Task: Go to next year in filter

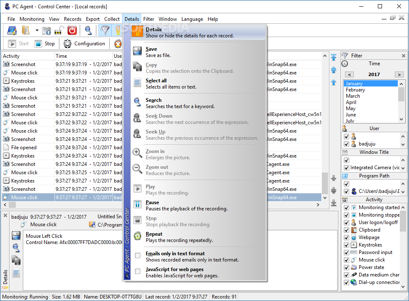Action: (399, 75)
